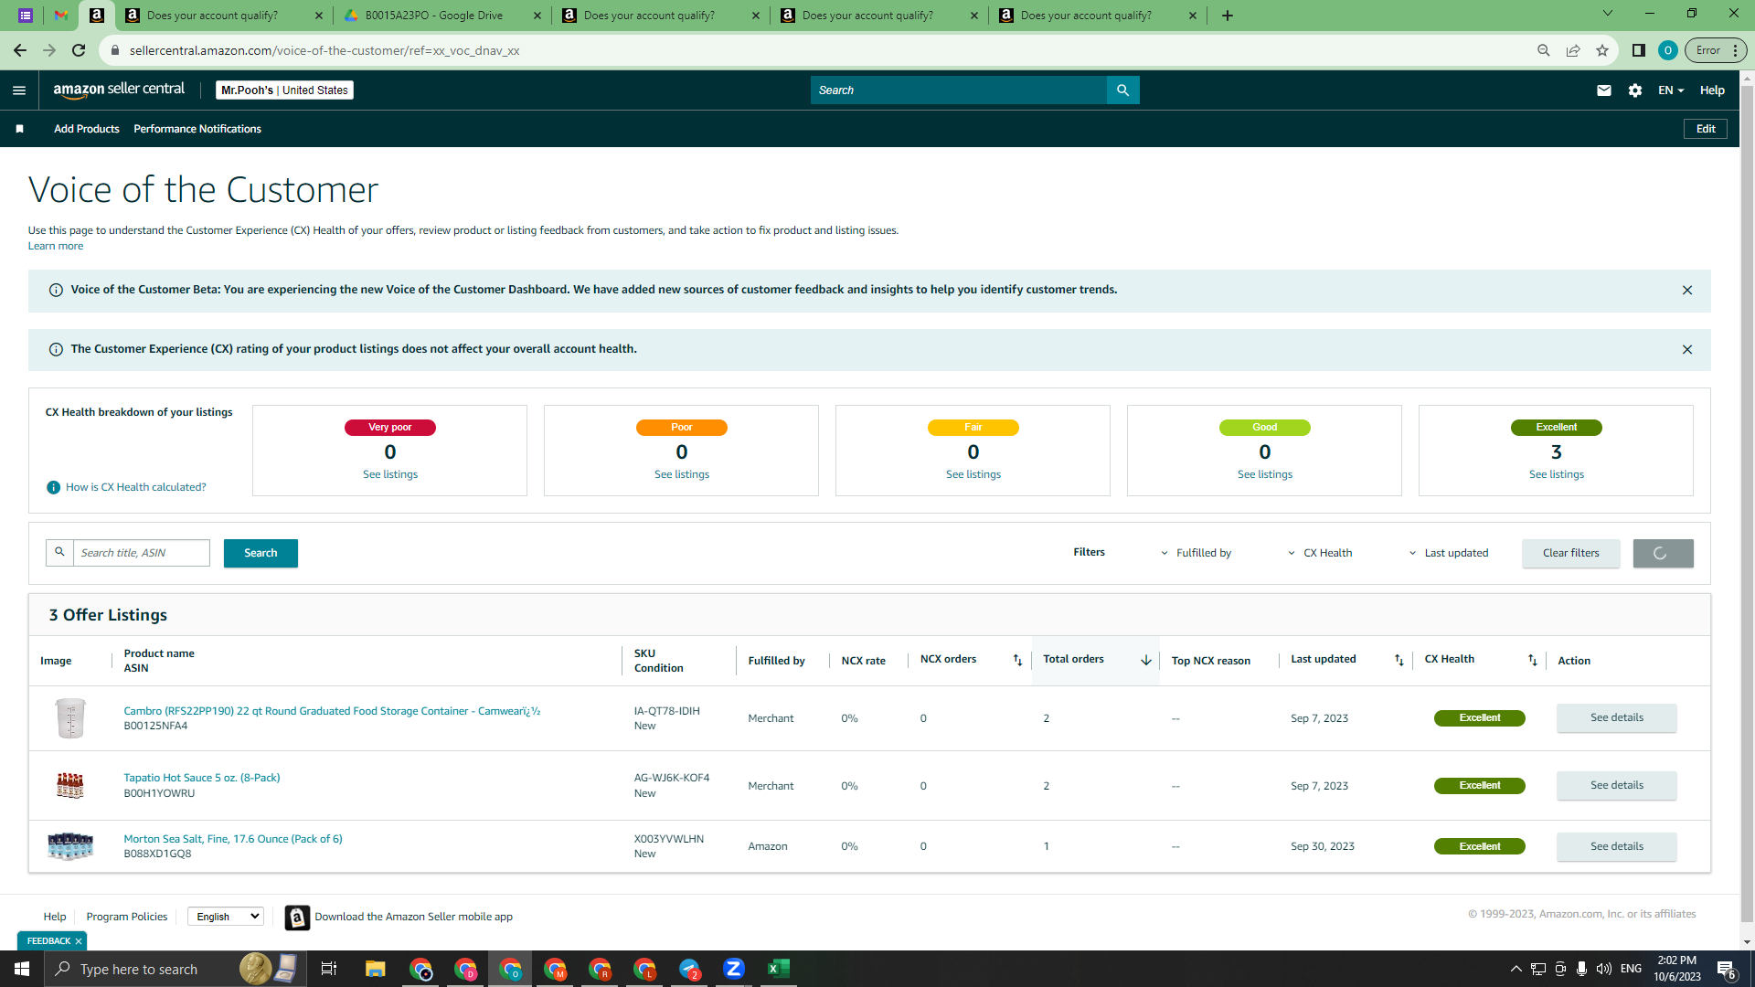Click the page vertical scrollbar
Image resolution: width=1755 pixels, height=987 pixels.
coord(1747,504)
